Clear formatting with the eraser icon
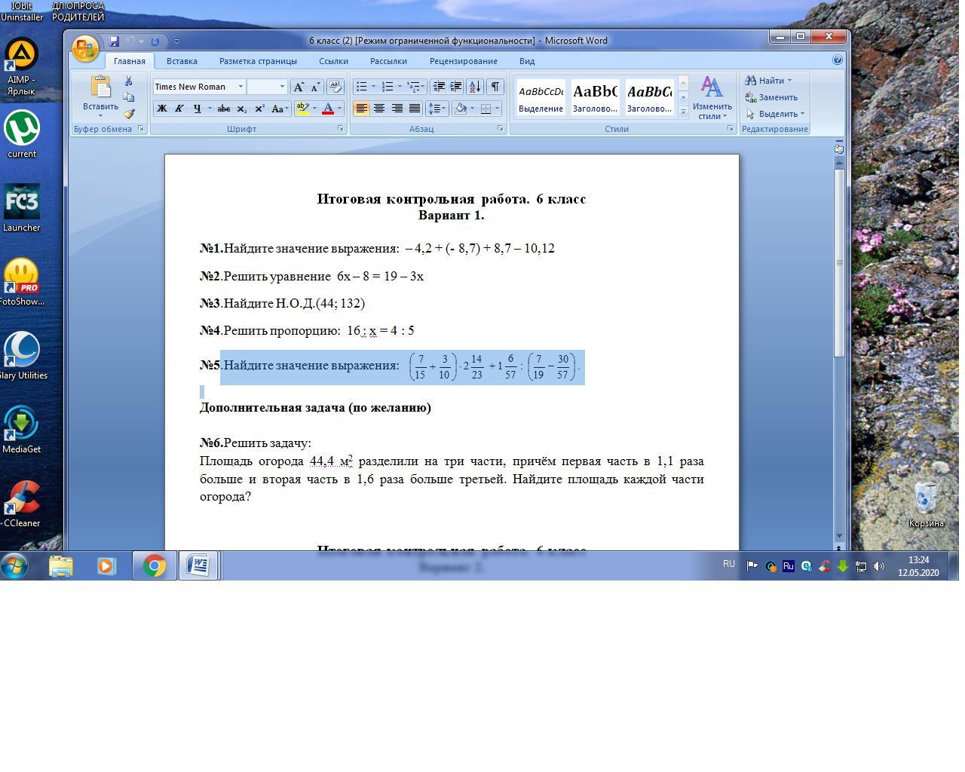 point(335,87)
